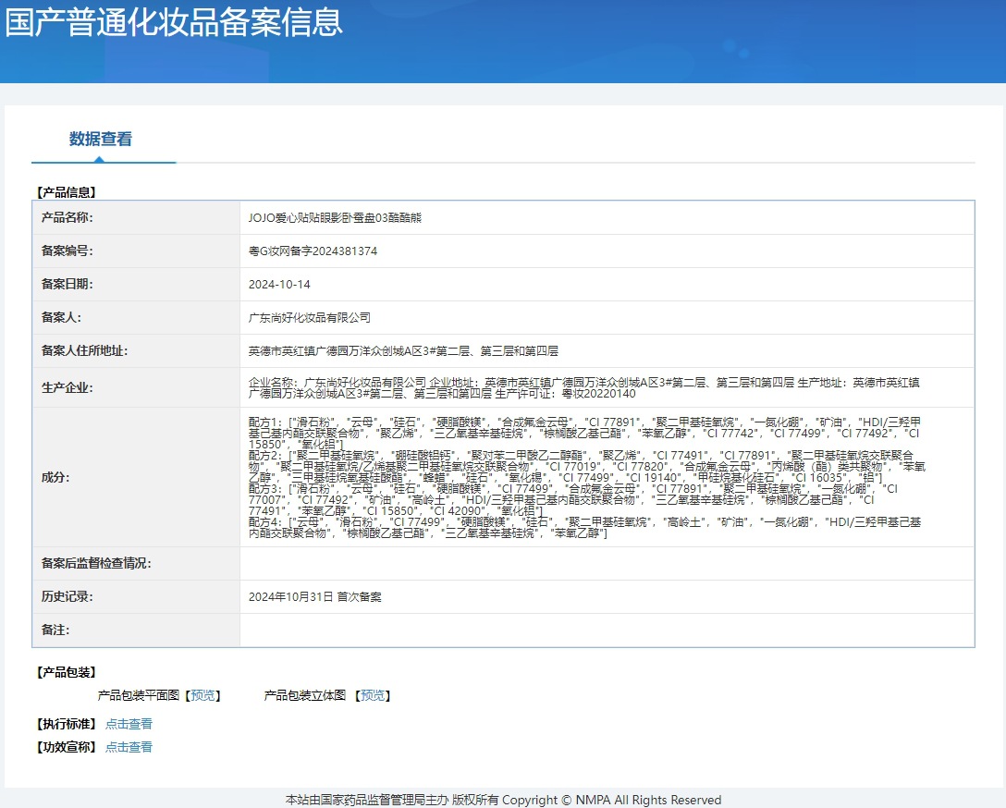The image size is (1006, 808).
Task: Click the 产品包装平面图 label
Action: coord(139,695)
